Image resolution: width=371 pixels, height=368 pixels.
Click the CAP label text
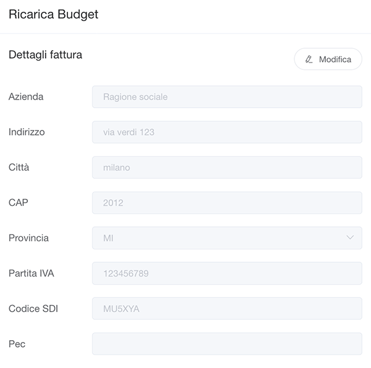19,202
